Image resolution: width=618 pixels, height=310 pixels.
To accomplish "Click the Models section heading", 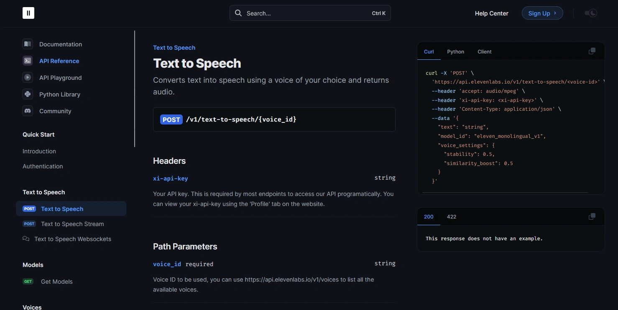I will tap(33, 265).
